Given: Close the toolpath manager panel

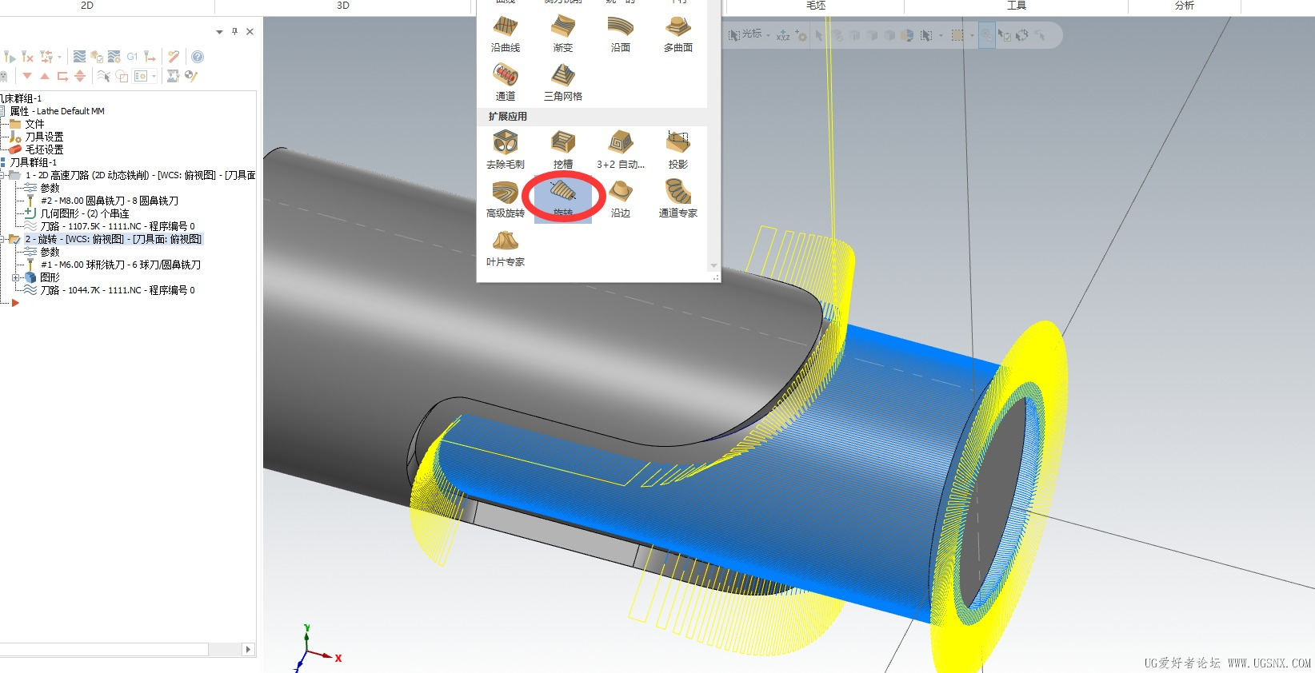Looking at the screenshot, I should pos(250,32).
